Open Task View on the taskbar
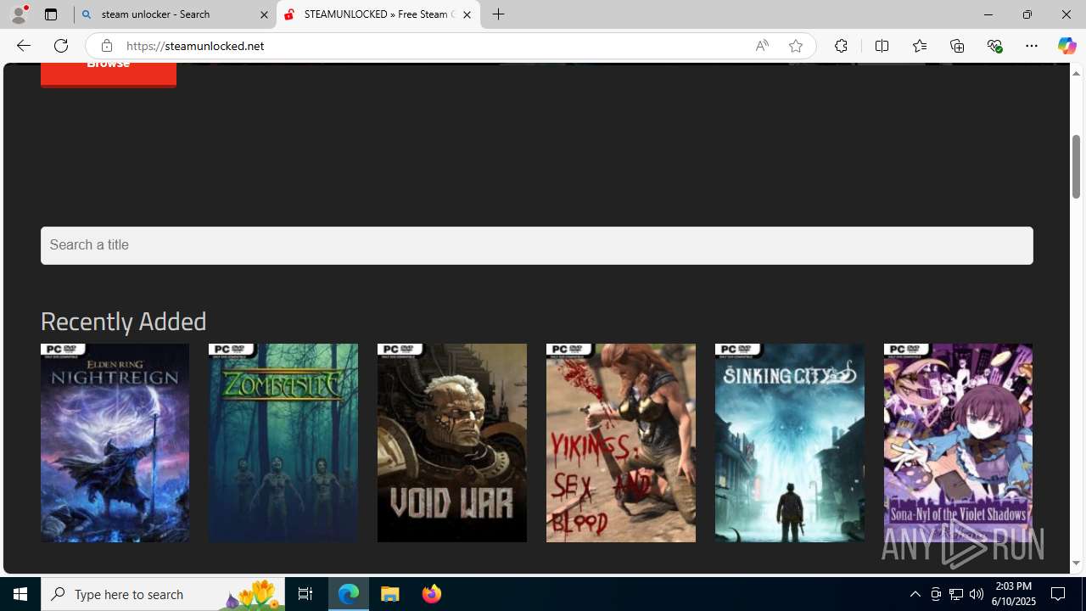 tap(305, 594)
